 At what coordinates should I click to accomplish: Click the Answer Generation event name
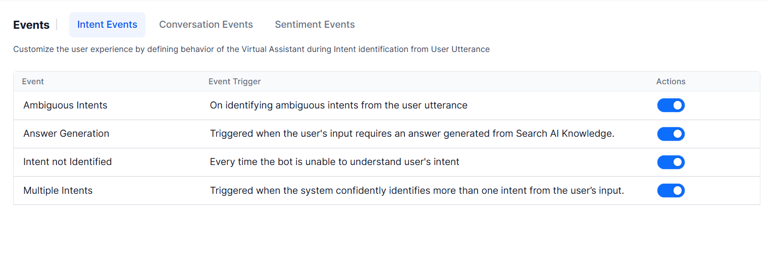pos(66,134)
